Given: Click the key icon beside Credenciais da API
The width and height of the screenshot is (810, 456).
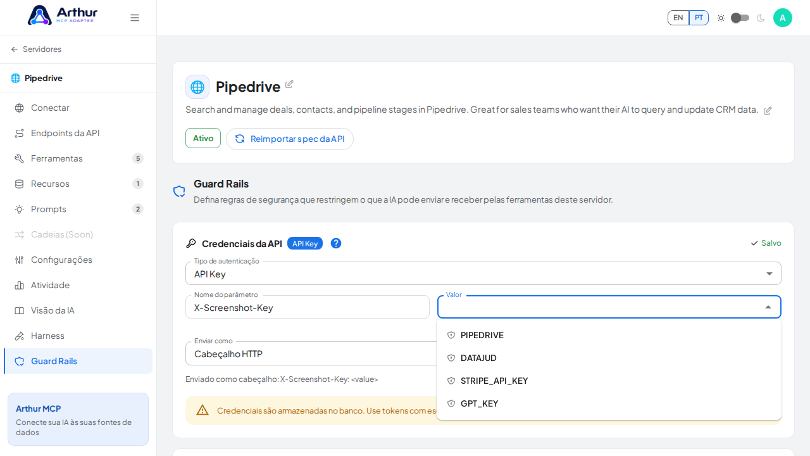Looking at the screenshot, I should coord(191,243).
